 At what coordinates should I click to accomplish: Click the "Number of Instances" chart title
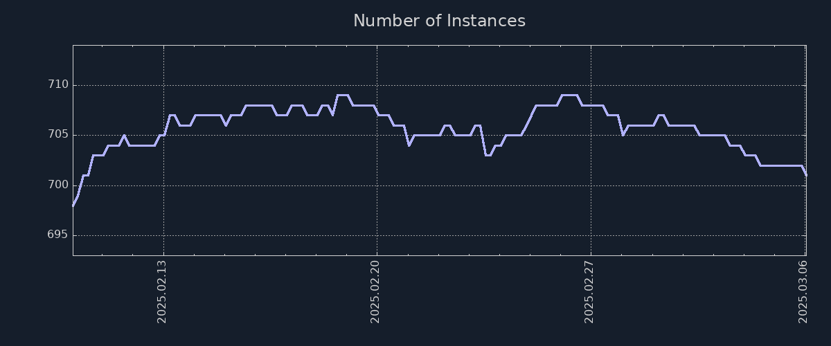coord(439,21)
